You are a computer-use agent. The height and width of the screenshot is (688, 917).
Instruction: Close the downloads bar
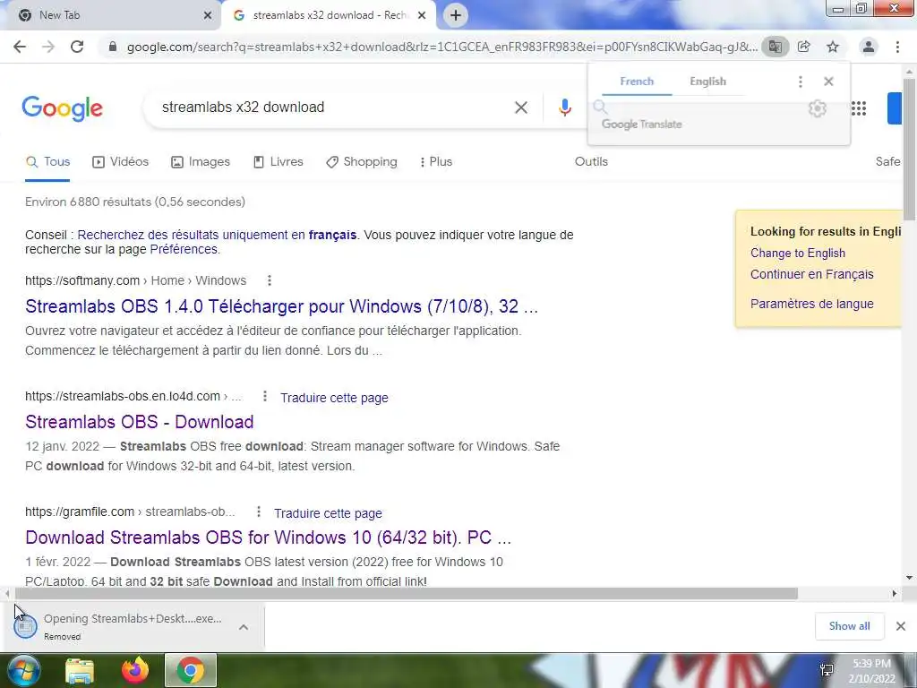point(901,626)
